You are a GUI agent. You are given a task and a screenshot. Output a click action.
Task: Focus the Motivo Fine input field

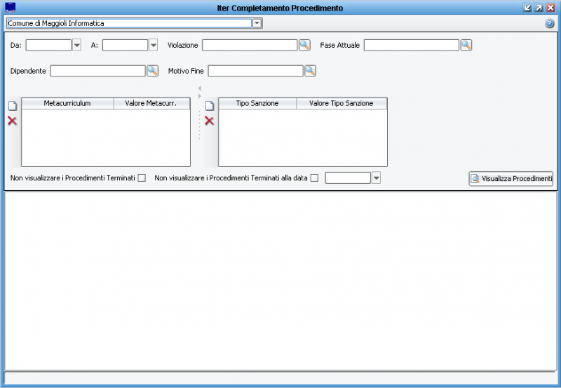click(x=256, y=71)
